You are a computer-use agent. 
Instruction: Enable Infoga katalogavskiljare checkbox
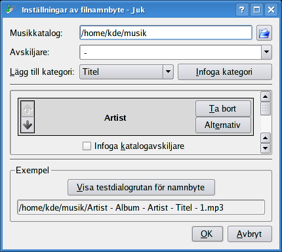point(87,146)
